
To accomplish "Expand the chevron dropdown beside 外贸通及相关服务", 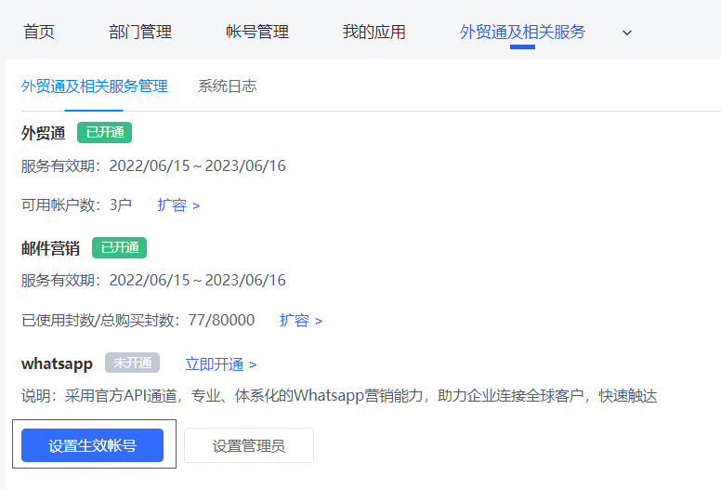I will click(627, 33).
